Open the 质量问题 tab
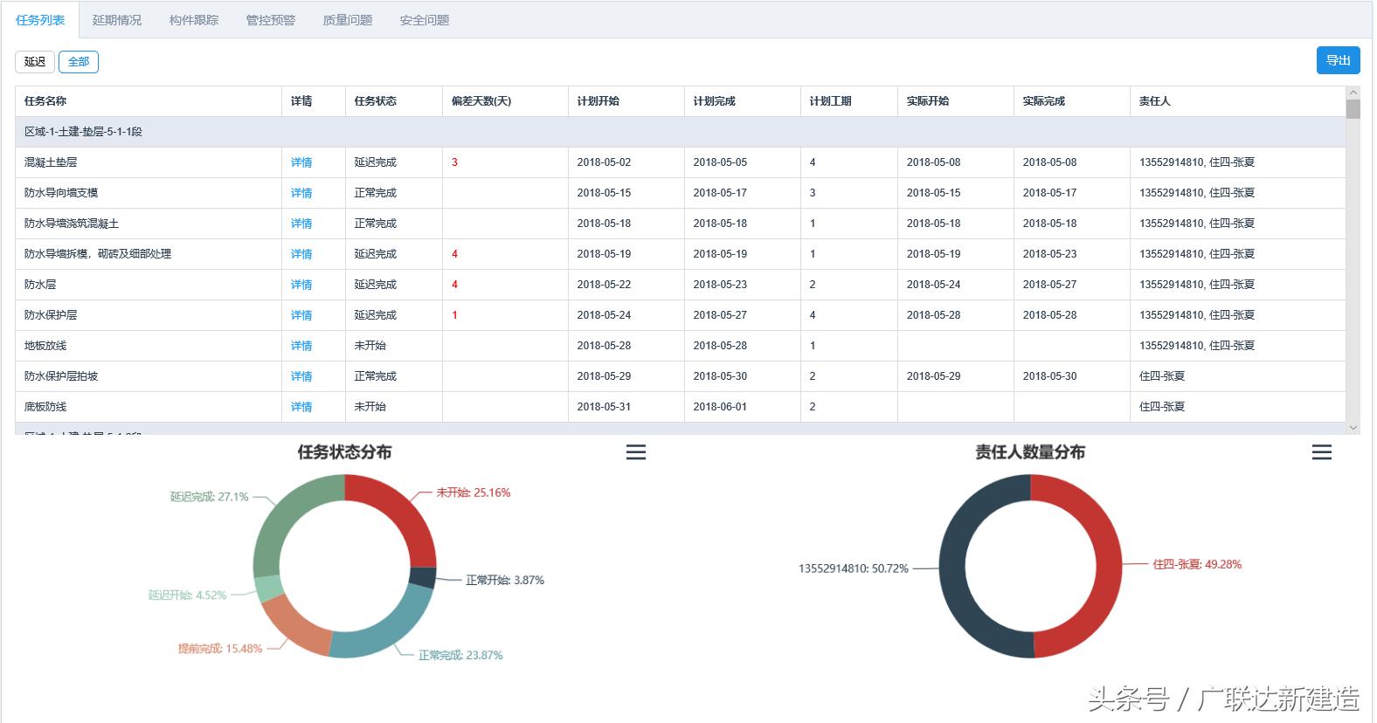This screenshot has width=1377, height=723. coord(348,20)
